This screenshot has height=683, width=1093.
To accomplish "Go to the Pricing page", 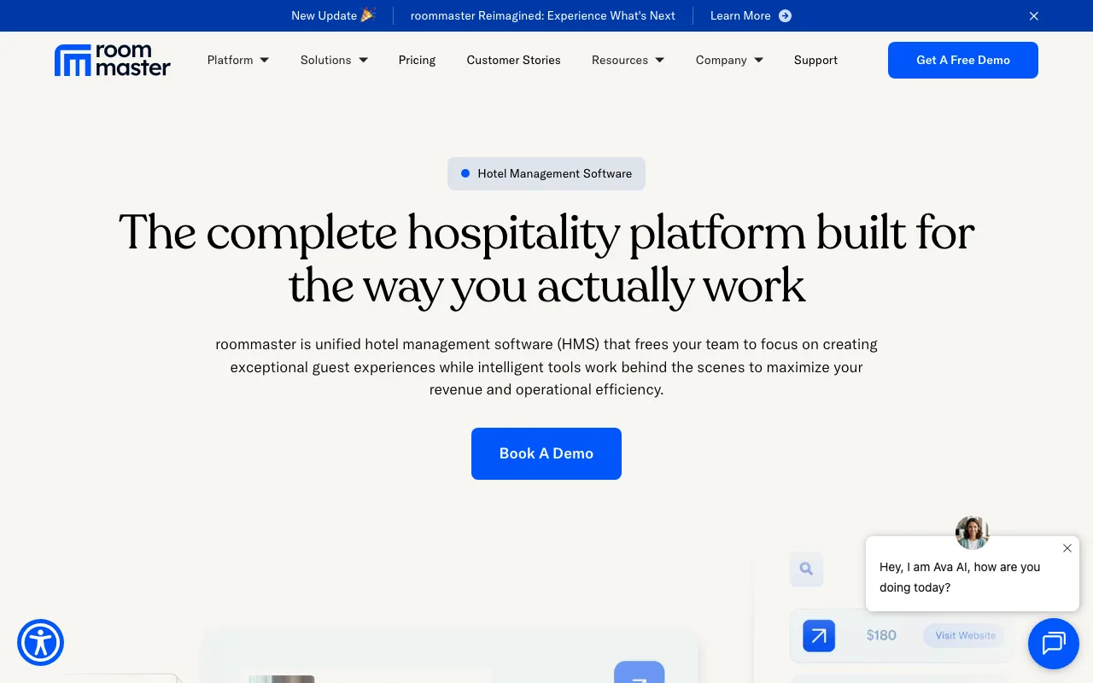I will 417,60.
